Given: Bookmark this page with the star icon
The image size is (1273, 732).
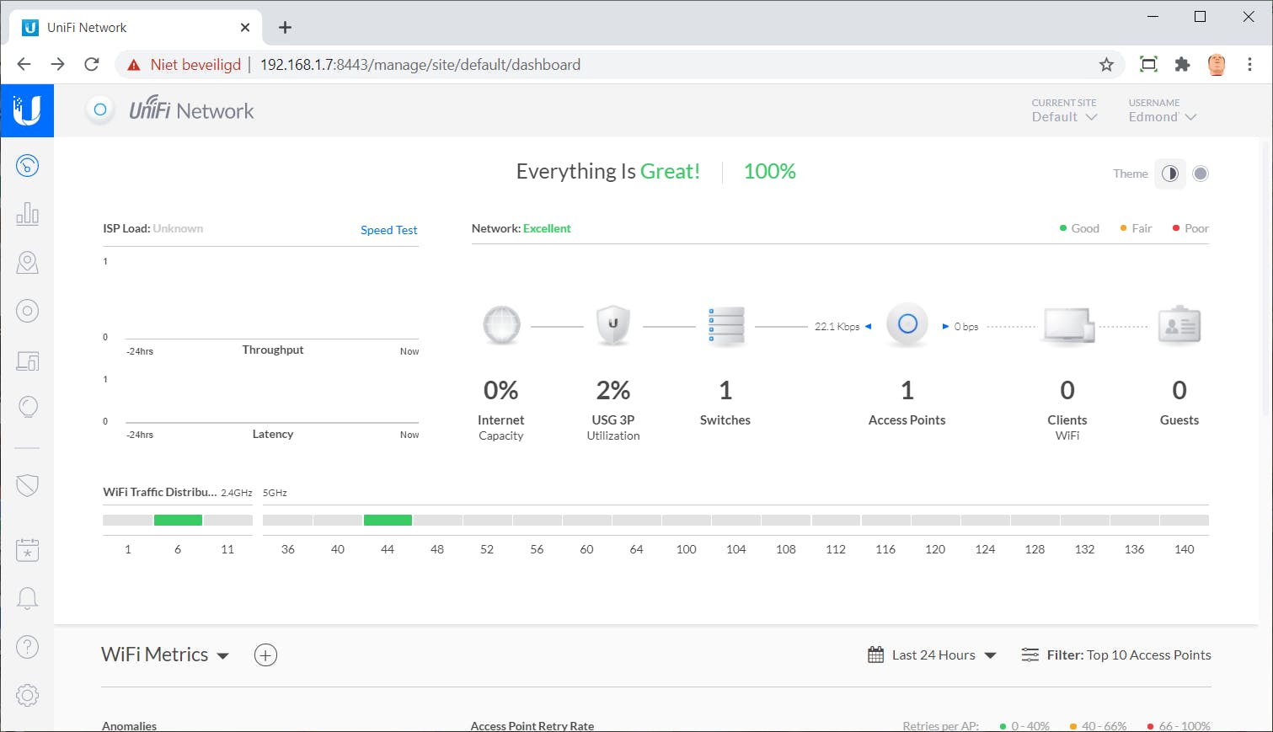Looking at the screenshot, I should click(x=1106, y=65).
